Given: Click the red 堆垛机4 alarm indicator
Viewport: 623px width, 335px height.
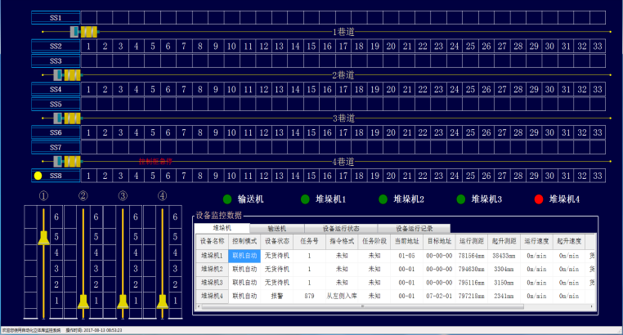Looking at the screenshot, I should tap(539, 199).
